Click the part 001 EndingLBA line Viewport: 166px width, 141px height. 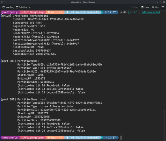(33, 117)
